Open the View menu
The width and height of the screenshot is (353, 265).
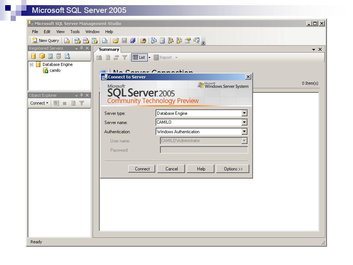click(x=60, y=32)
